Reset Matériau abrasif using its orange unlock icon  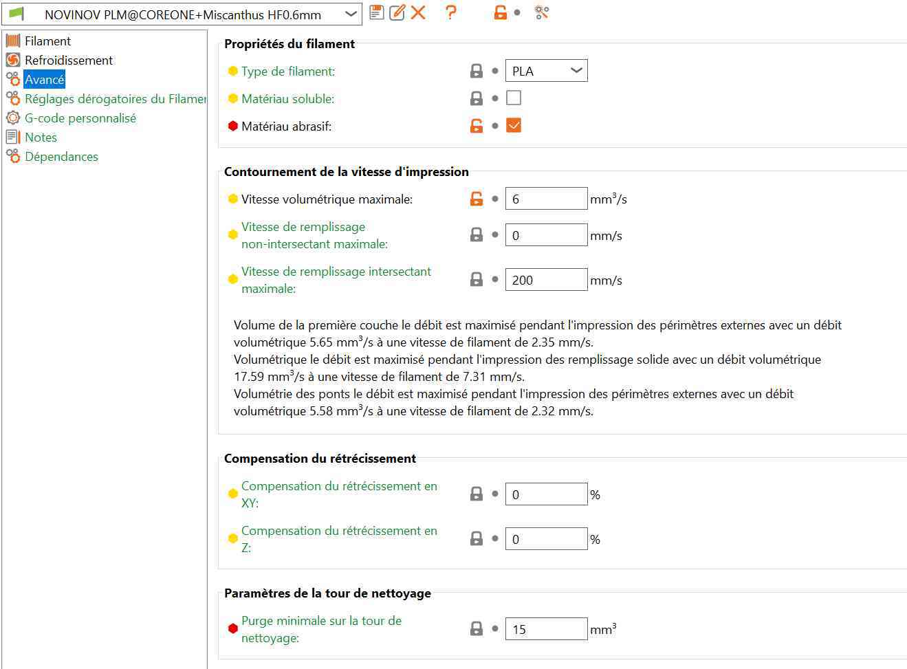[x=477, y=126]
